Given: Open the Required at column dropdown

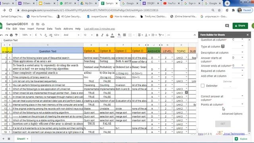Looking at the screenshot, I should pos(238,71).
